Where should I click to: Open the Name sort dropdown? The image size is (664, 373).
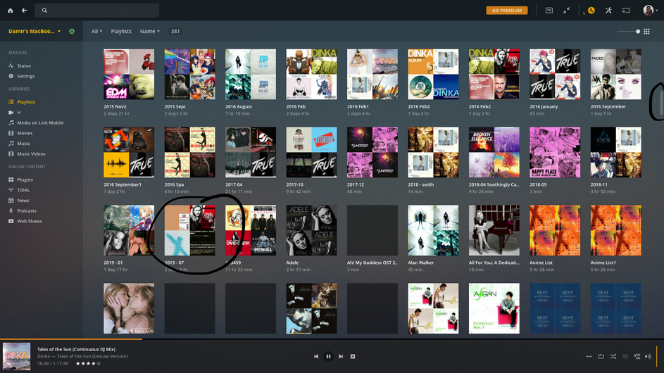coord(150,31)
